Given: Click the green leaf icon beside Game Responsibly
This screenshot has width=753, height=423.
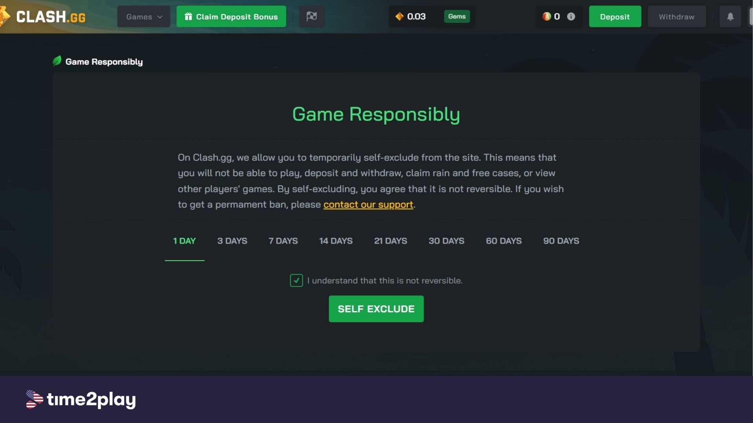Looking at the screenshot, I should tap(57, 61).
